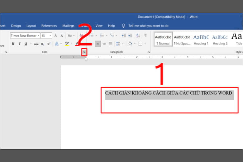
Task: Open highlight color dropdown arrow
Action: click(72, 44)
